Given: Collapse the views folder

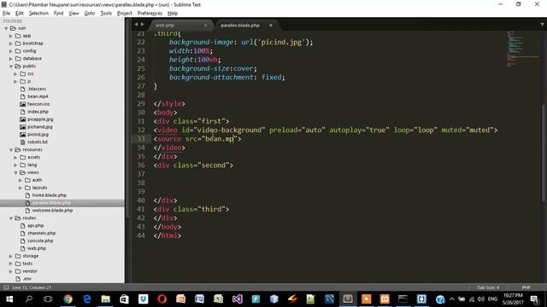Looking at the screenshot, I should coord(15,172).
